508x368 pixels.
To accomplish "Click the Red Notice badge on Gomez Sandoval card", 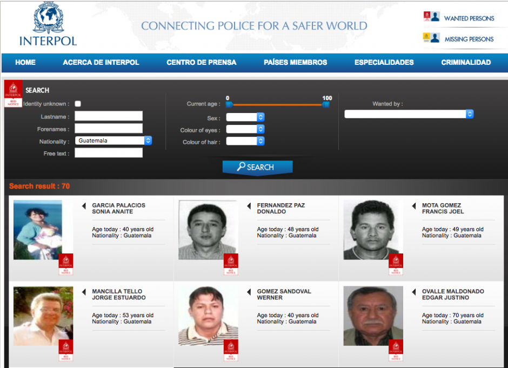I will pos(230,351).
